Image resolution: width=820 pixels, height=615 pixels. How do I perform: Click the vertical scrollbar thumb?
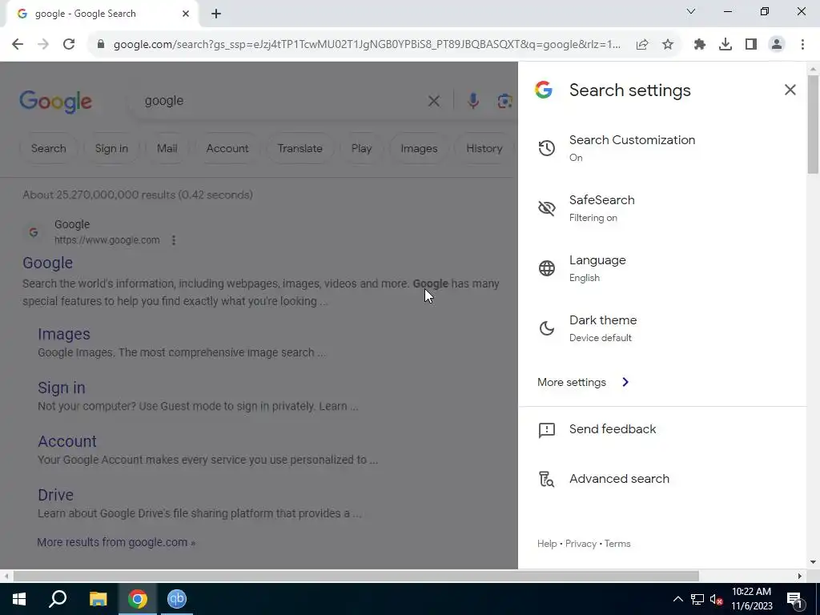[x=813, y=124]
